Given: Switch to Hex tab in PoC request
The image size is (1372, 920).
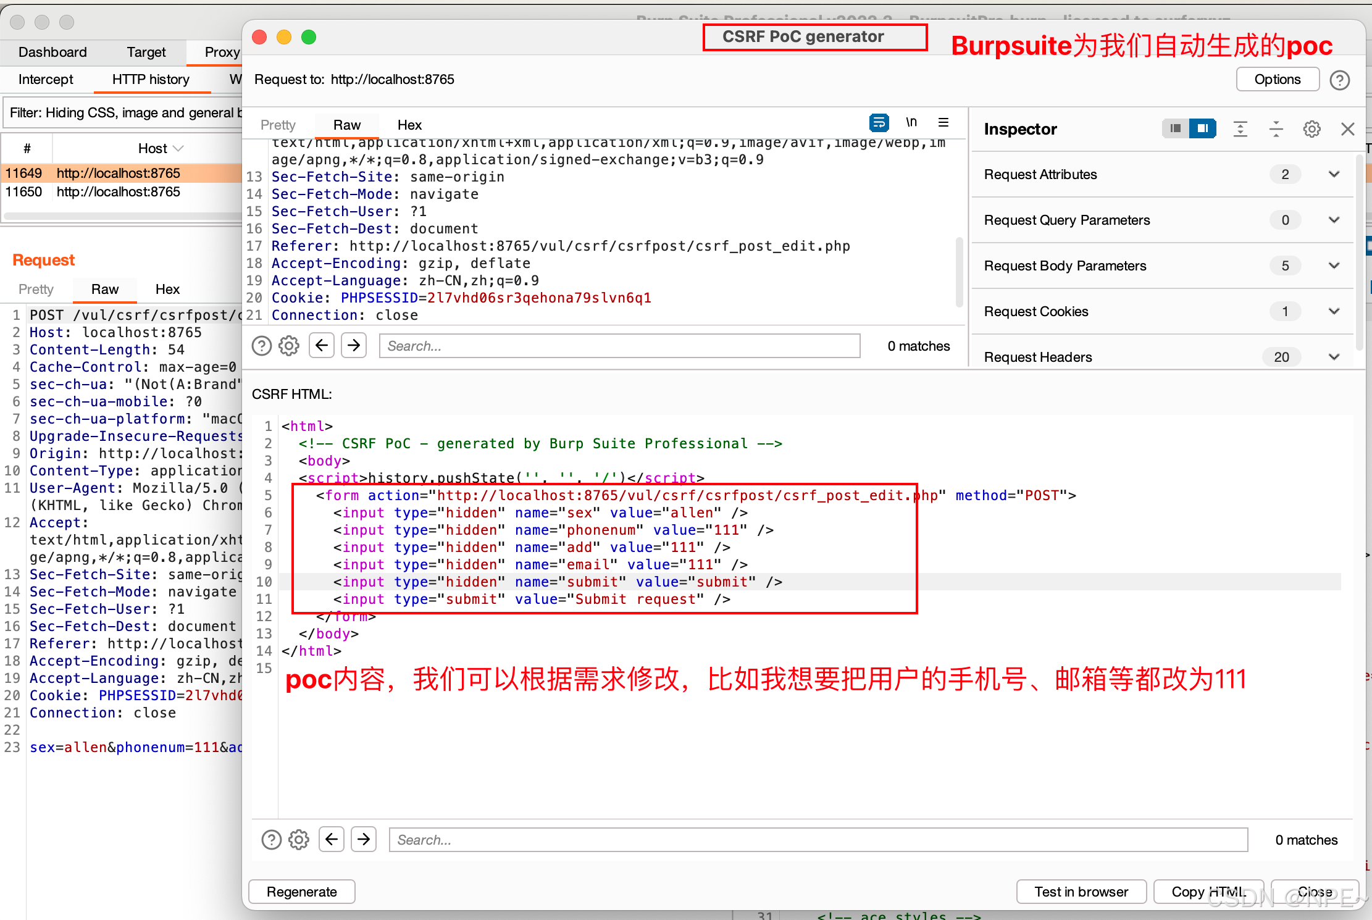Looking at the screenshot, I should tap(409, 125).
